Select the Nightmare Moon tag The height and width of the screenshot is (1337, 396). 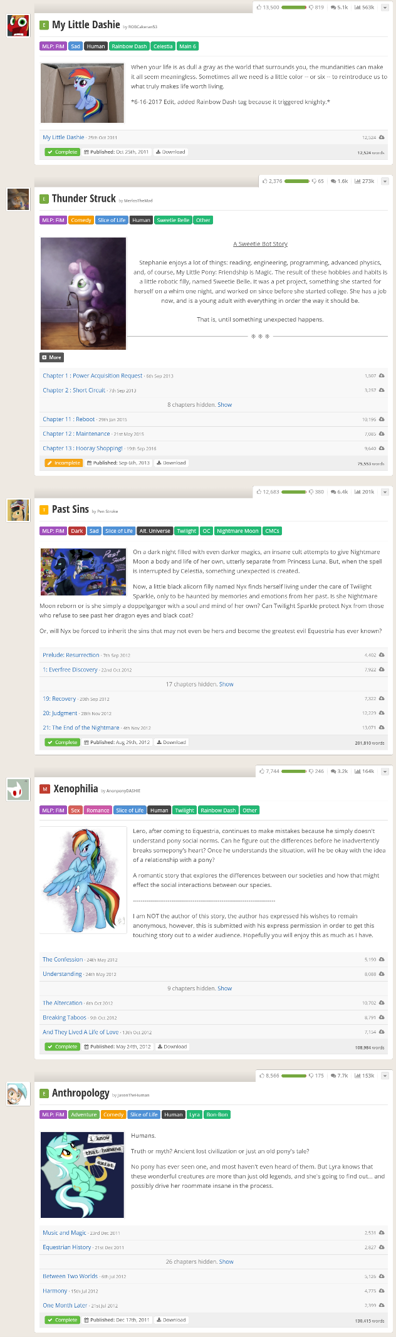click(x=237, y=531)
